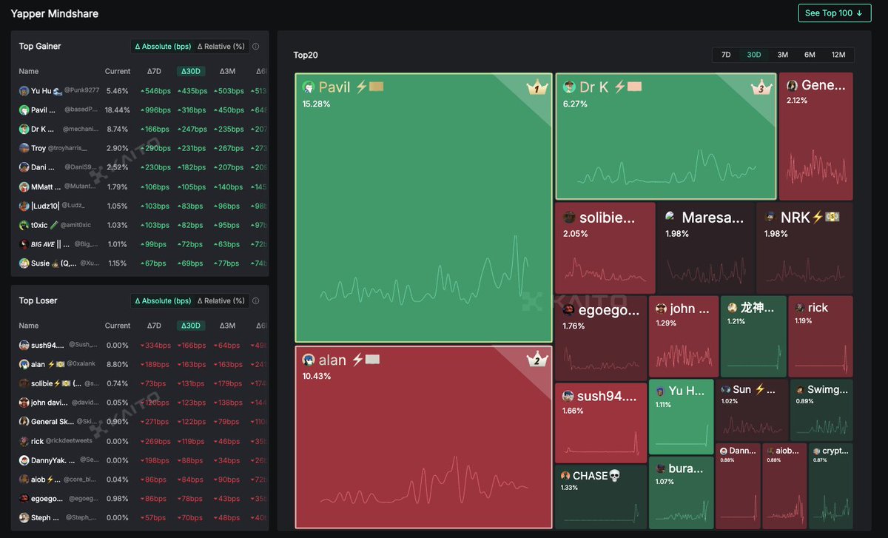Click the rank 3 crown badge

pos(761,88)
